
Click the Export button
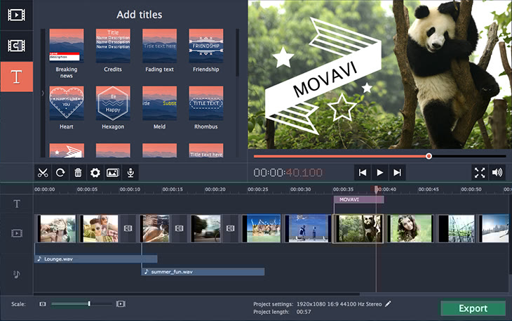pyautogui.click(x=473, y=308)
